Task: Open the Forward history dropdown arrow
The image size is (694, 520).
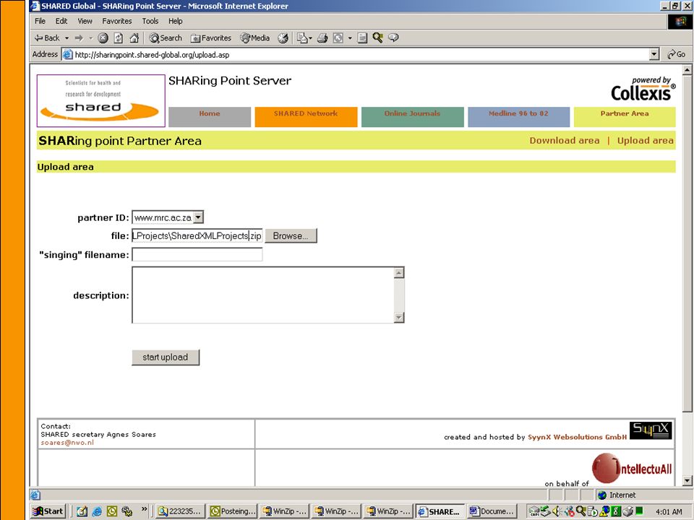Action: point(90,38)
